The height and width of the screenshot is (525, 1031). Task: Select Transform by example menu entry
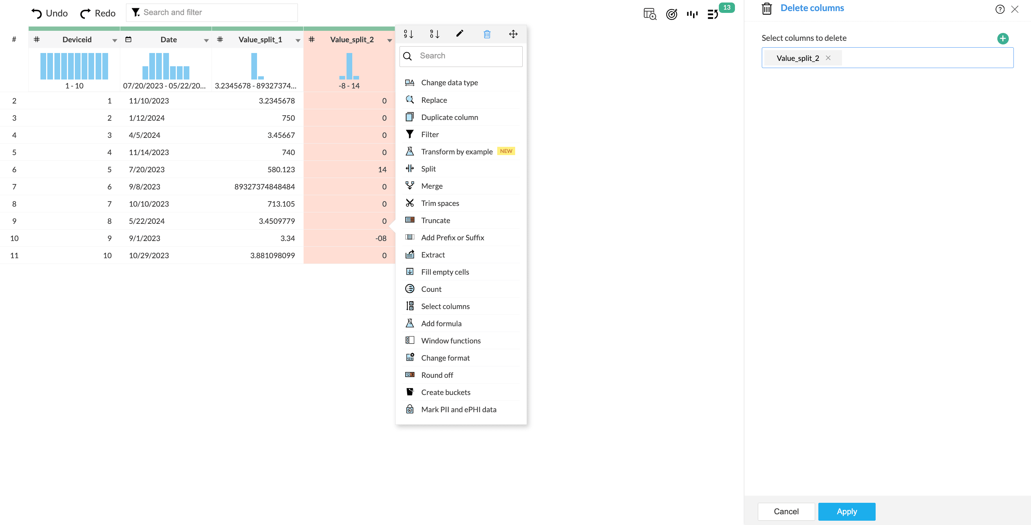point(457,152)
